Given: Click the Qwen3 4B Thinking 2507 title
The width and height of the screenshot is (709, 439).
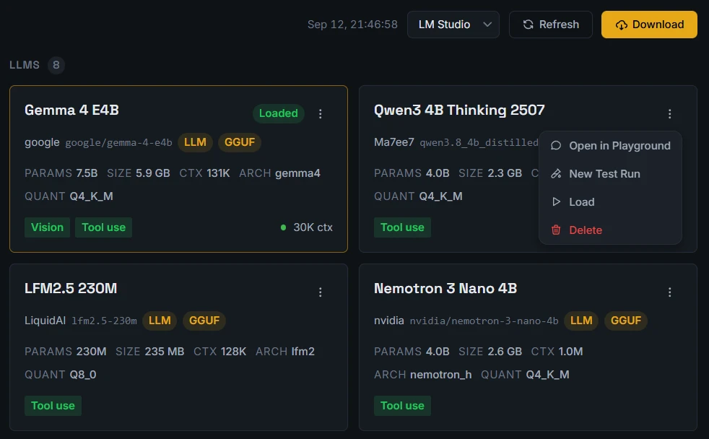Looking at the screenshot, I should (459, 110).
